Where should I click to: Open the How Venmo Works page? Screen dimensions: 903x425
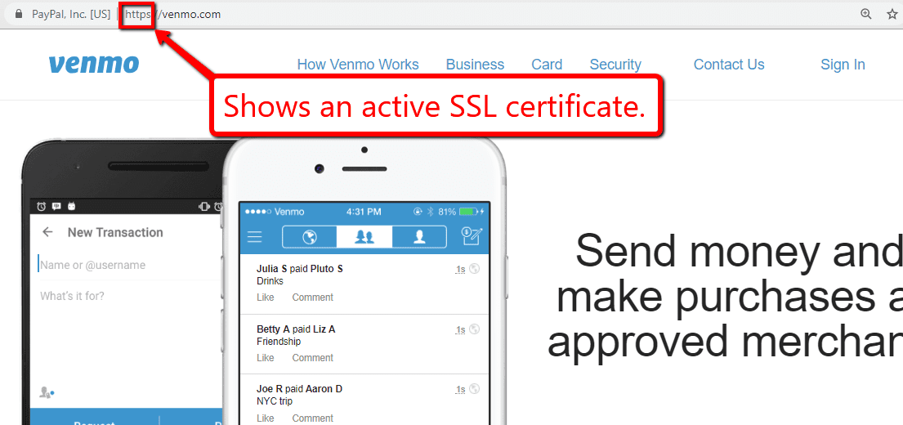358,65
